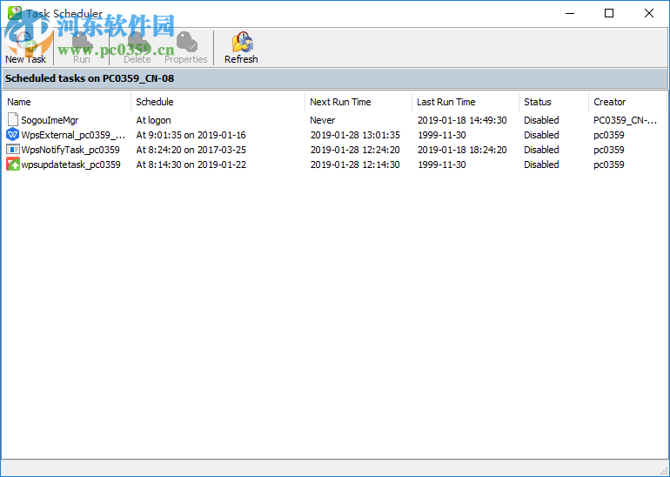This screenshot has width=670, height=477.
Task: Close the Task Scheduler window
Action: pos(648,13)
